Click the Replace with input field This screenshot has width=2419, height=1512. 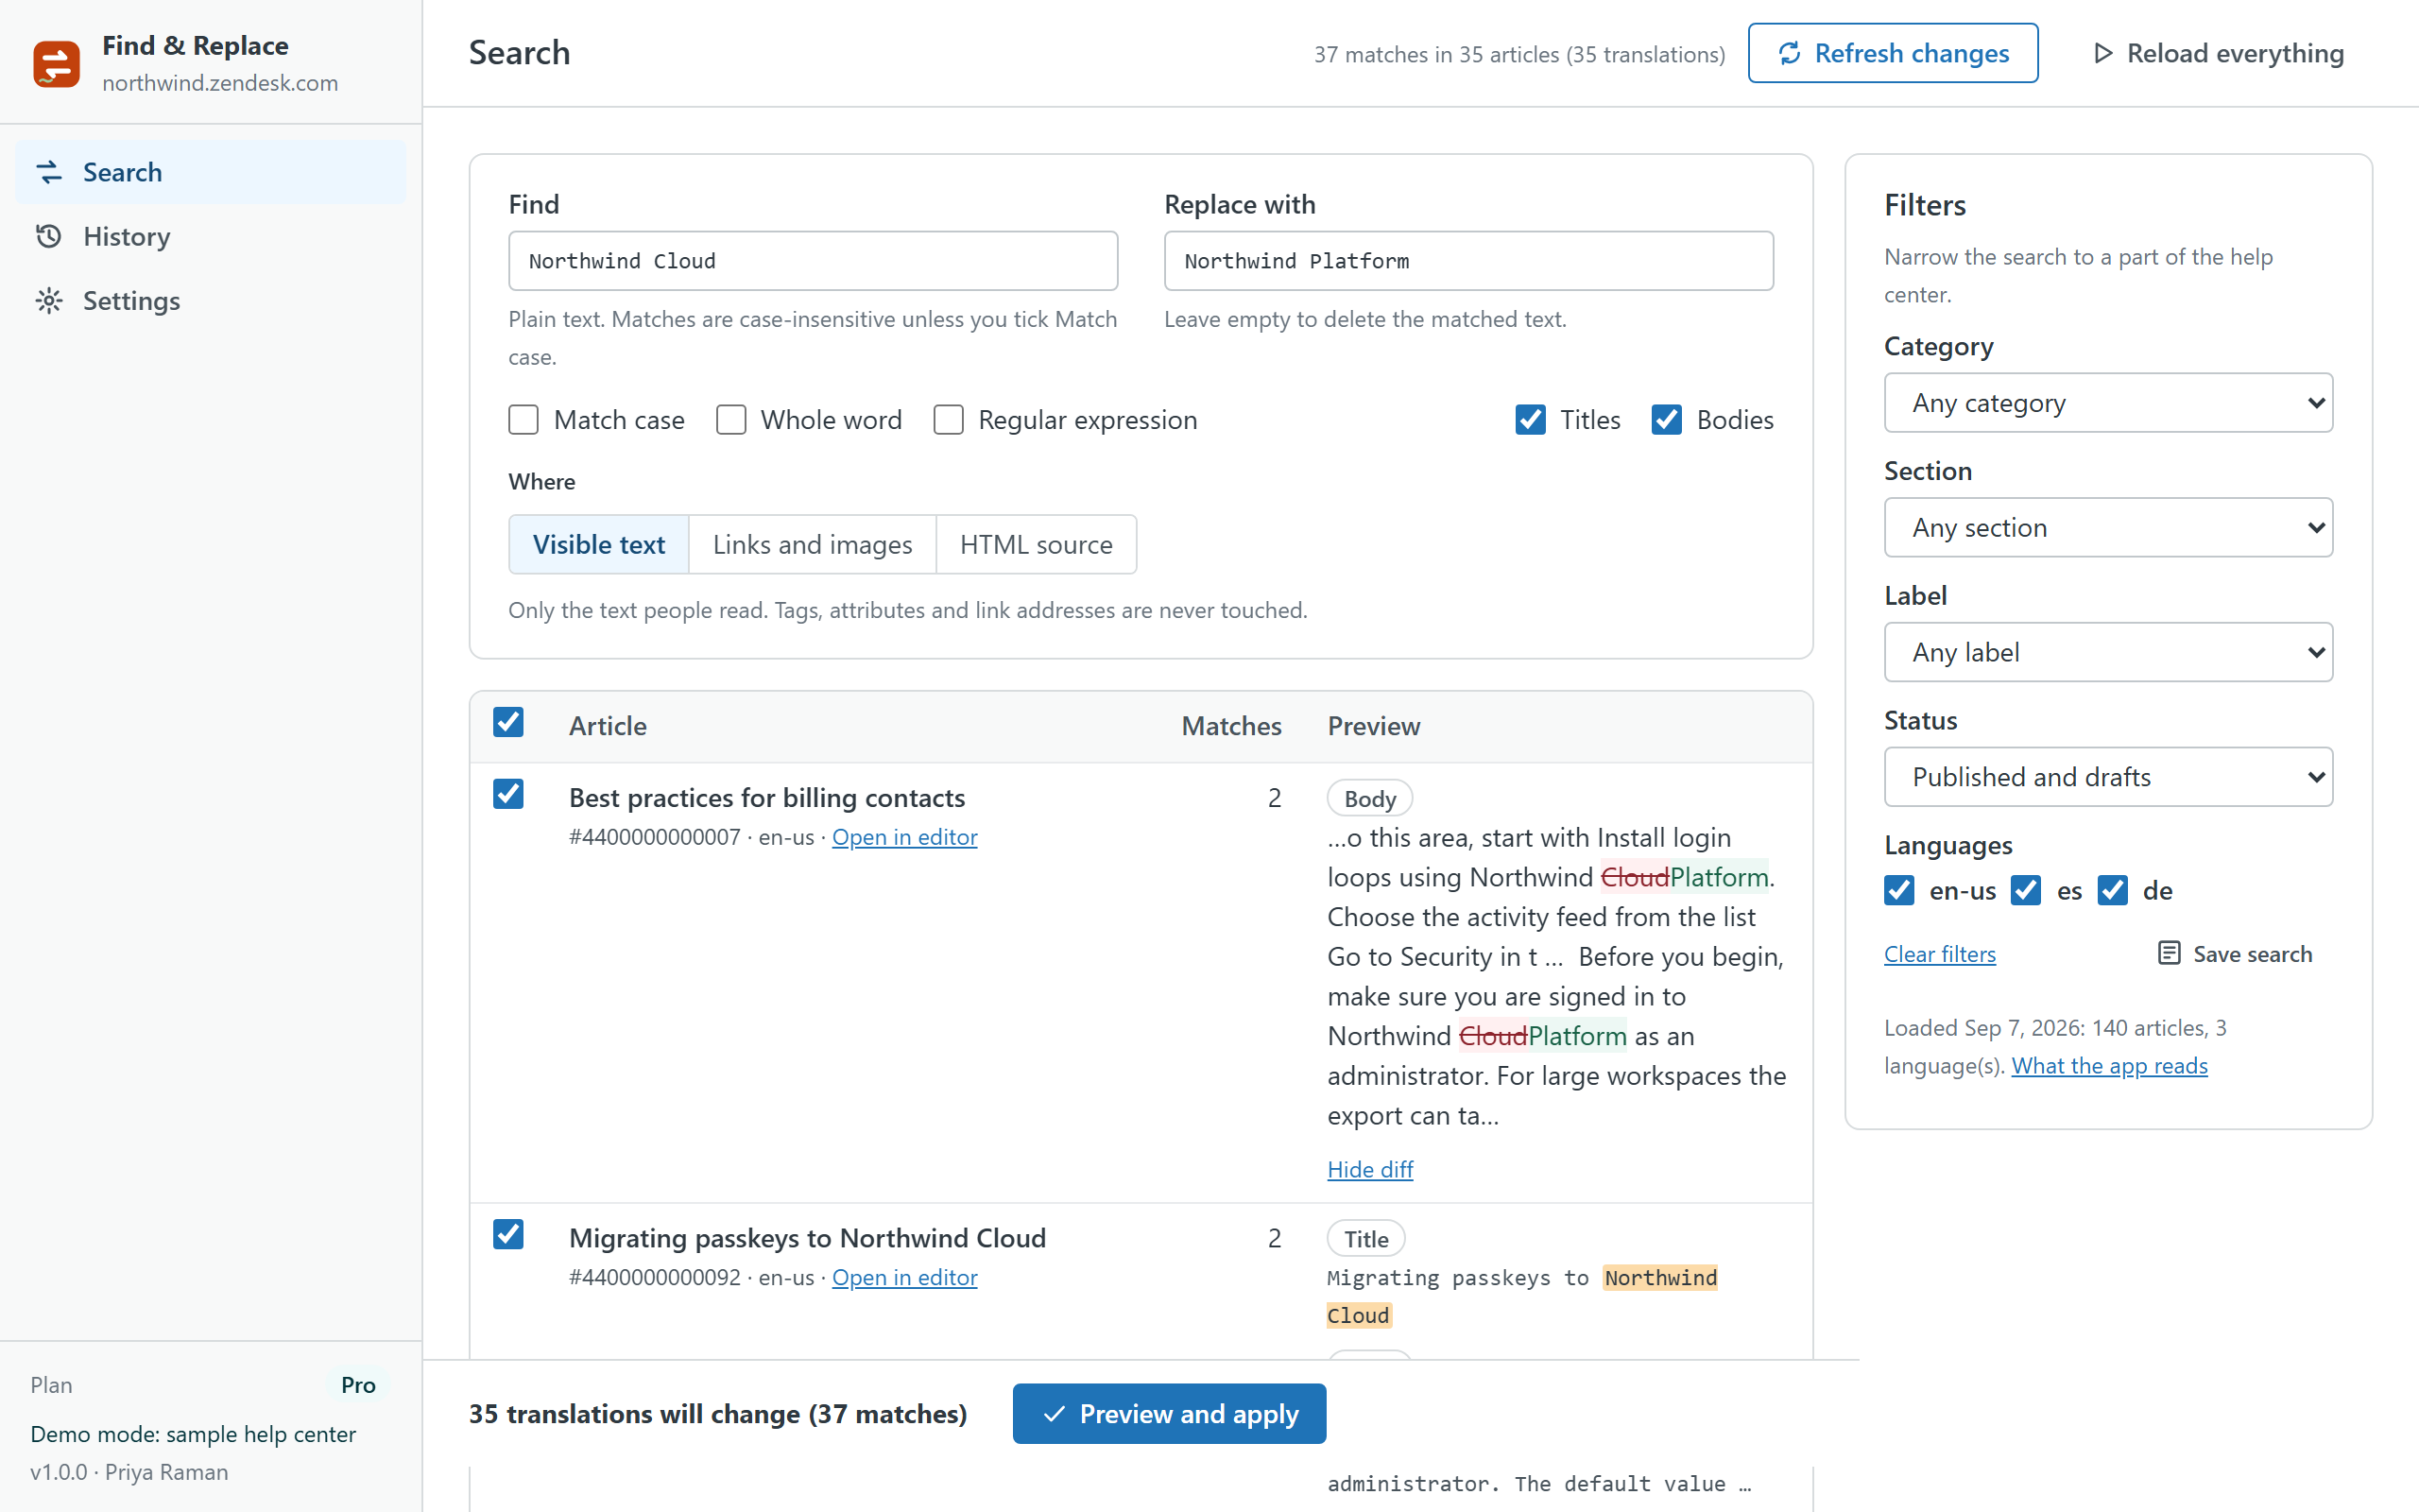click(x=1468, y=261)
